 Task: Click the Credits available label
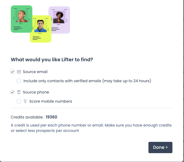click(27, 117)
